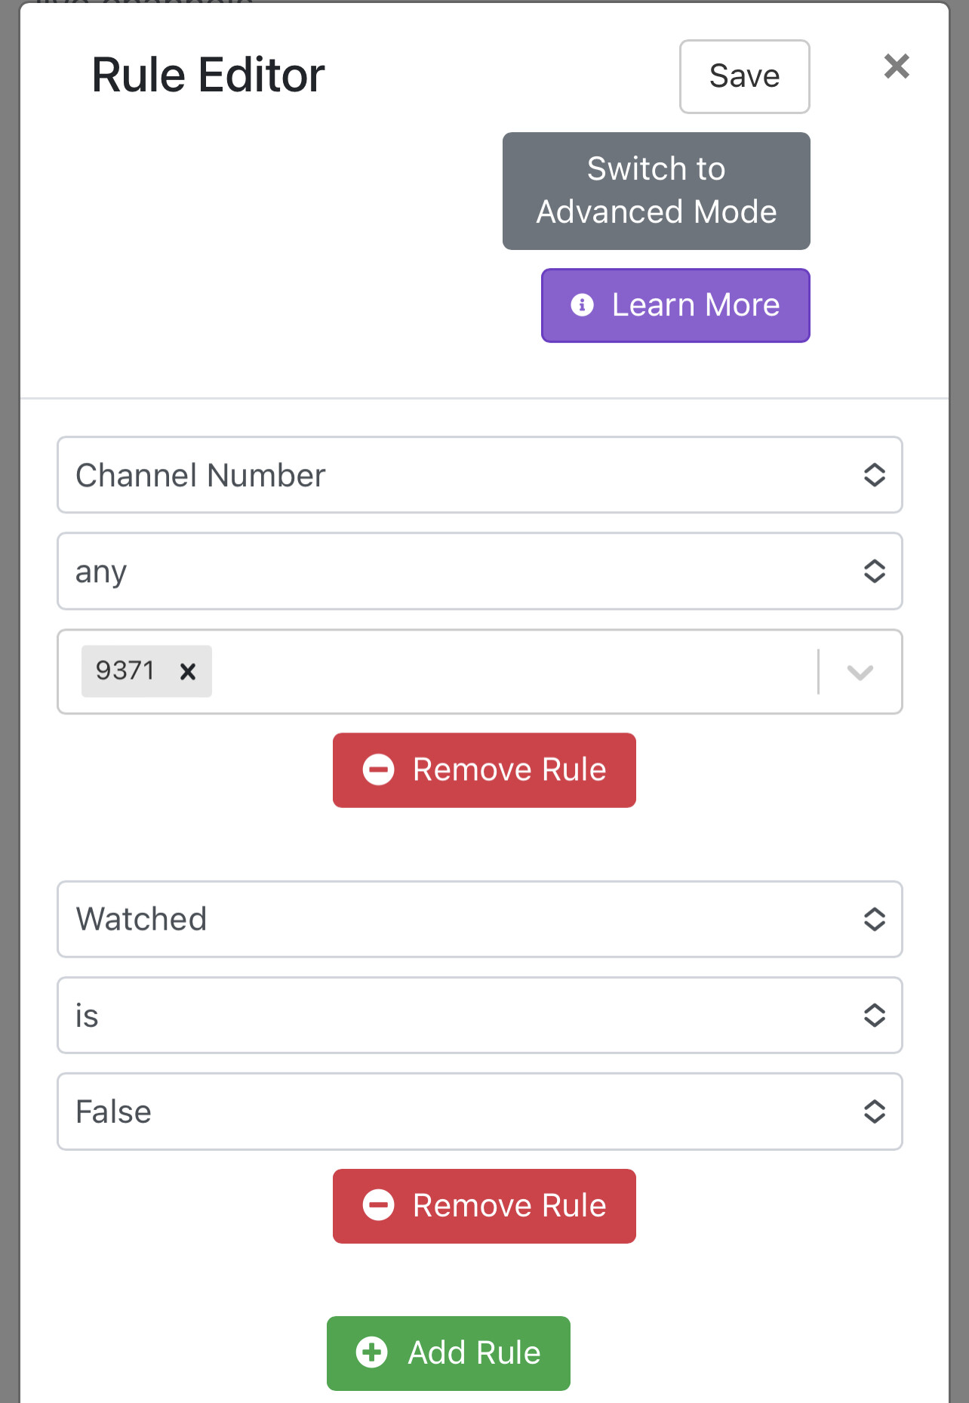This screenshot has width=969, height=1403.
Task: Click the Save button
Action: click(x=744, y=76)
